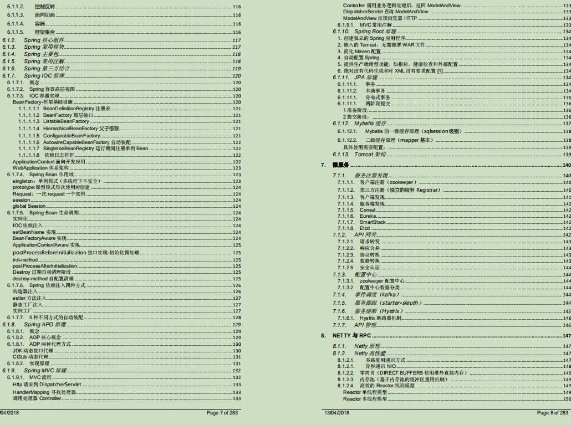Click JDK 动态接口代理 entry
Image resolution: width=571 pixels, height=425 pixels.
click(127, 351)
